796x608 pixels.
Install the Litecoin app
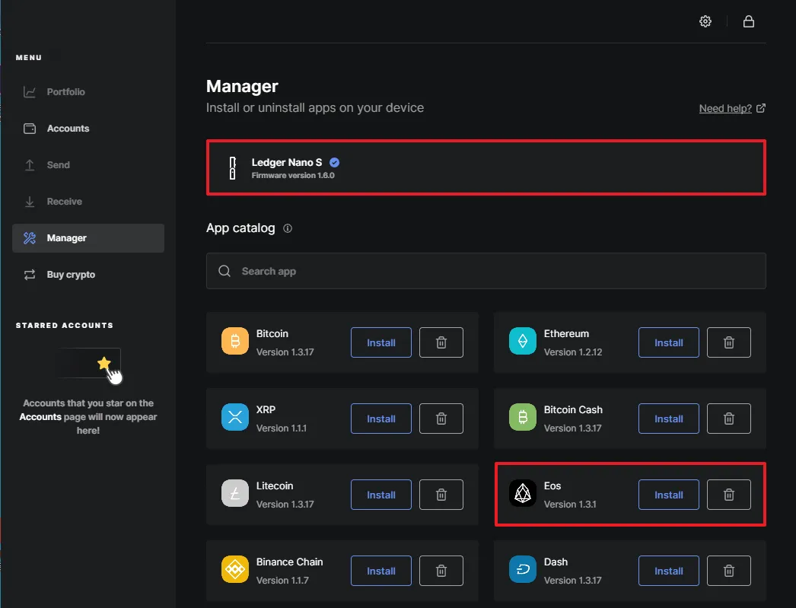pos(381,495)
